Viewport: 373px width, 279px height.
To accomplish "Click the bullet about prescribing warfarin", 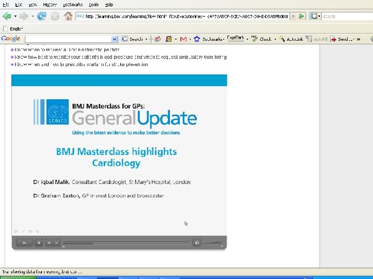I will tap(81, 64).
